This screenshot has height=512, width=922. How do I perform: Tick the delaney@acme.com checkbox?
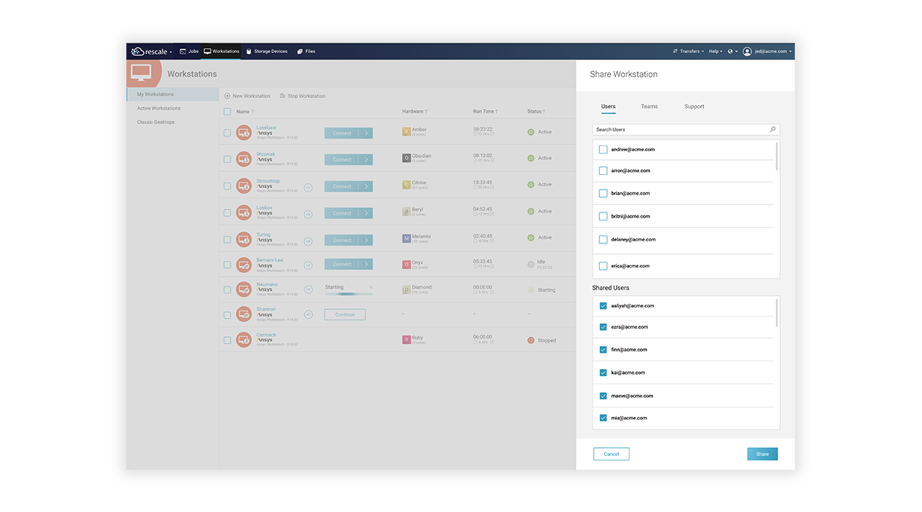click(x=603, y=240)
